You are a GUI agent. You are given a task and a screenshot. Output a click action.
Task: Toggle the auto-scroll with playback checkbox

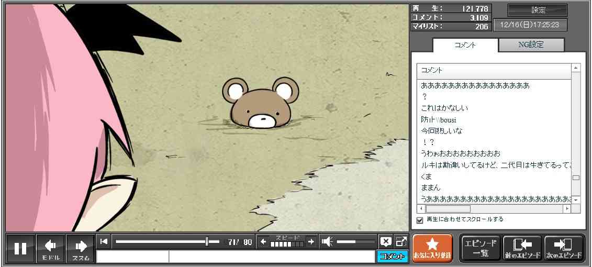pos(419,220)
